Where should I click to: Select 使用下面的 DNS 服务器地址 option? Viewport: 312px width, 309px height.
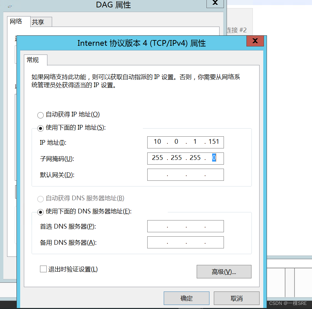(40, 212)
